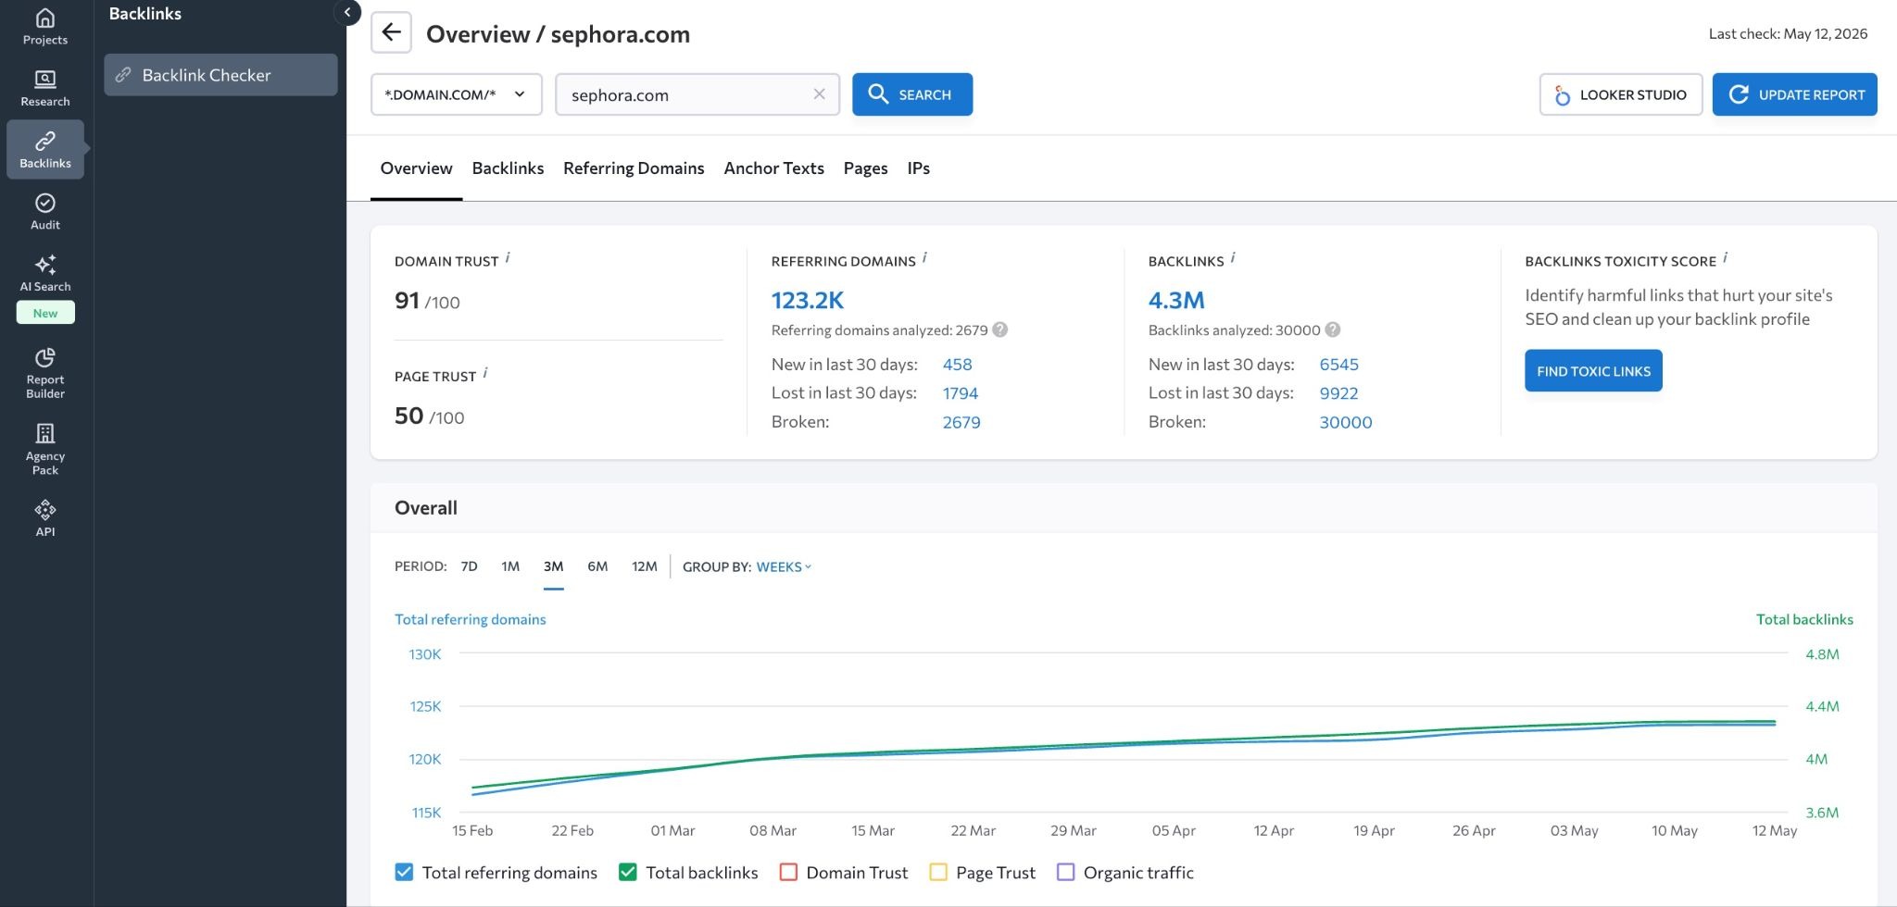This screenshot has width=1897, height=907.
Task: Click FIND TOXIC LINKS button
Action: coord(1593,370)
